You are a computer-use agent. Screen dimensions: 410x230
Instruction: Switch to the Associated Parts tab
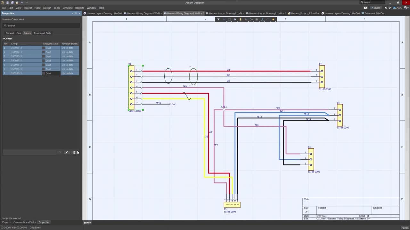(42, 33)
